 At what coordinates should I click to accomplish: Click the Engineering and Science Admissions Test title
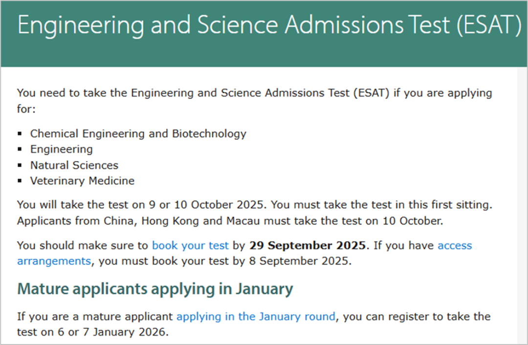[x=269, y=26]
